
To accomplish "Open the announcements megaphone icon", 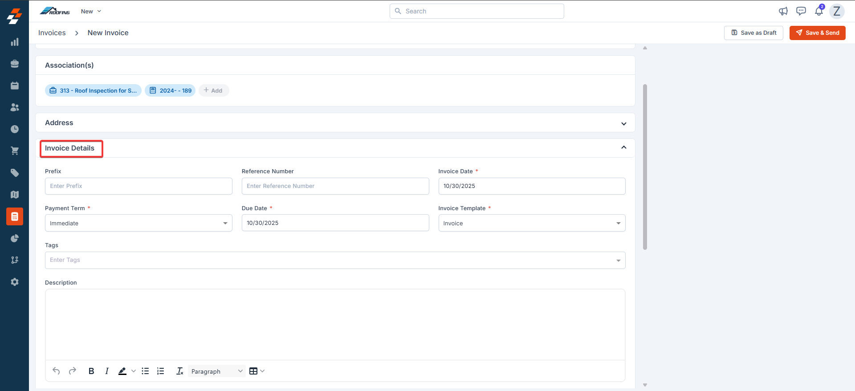I will [x=783, y=11].
